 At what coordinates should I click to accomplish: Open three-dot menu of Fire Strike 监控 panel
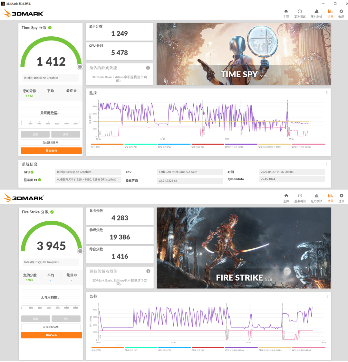coord(327,296)
